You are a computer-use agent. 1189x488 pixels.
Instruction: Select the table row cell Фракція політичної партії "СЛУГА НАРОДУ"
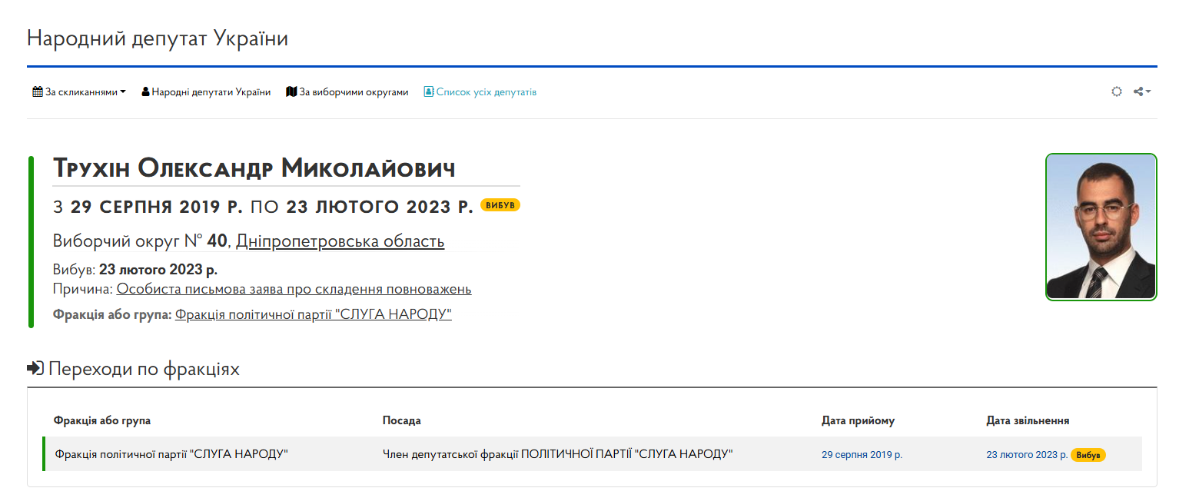coord(171,454)
